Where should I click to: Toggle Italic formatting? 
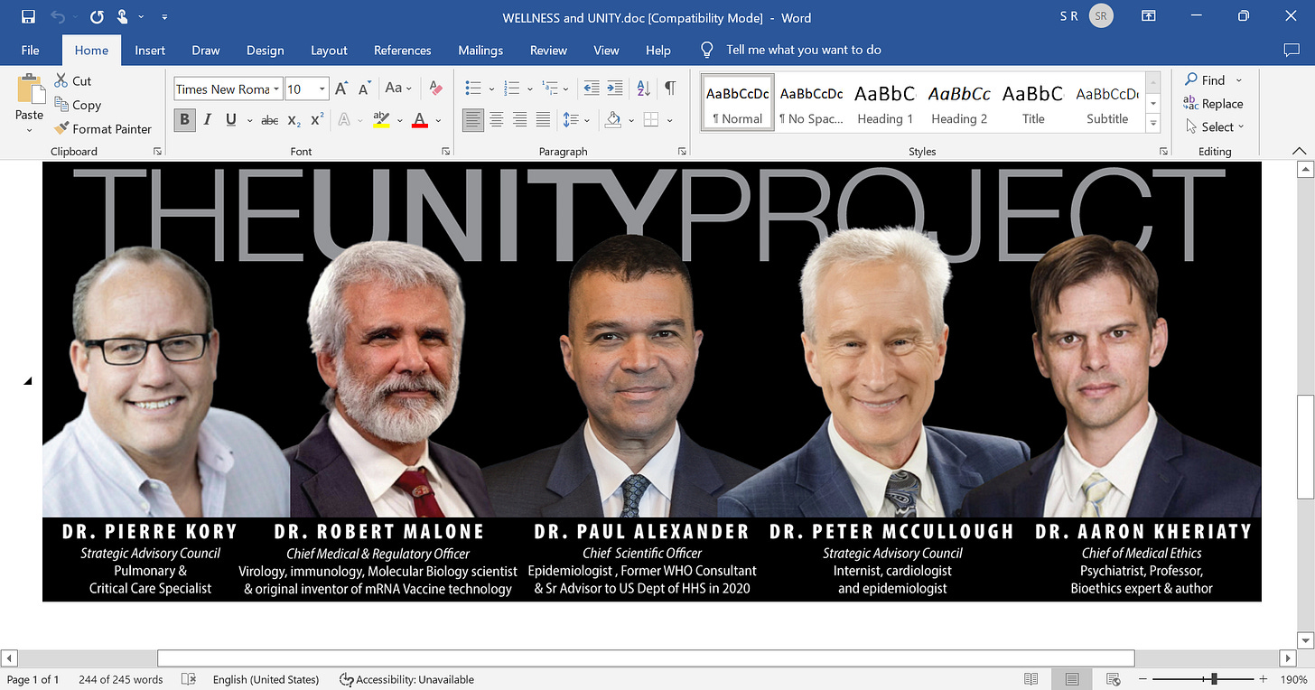[x=208, y=119]
